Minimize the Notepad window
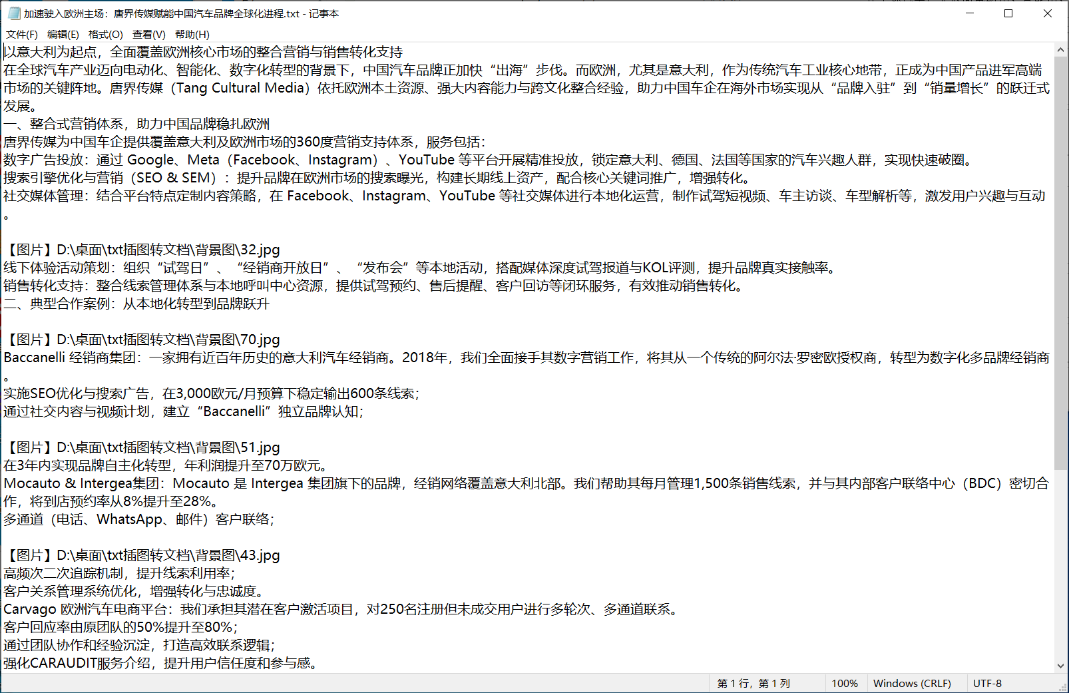This screenshot has width=1069, height=693. point(970,13)
